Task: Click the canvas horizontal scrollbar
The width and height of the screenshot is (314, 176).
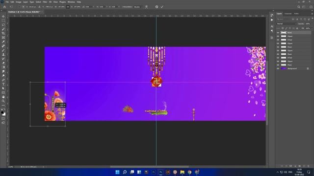Action: 149,167
